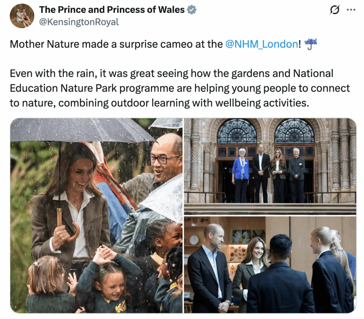Click the umbrella emoji in the tweet

[311, 44]
